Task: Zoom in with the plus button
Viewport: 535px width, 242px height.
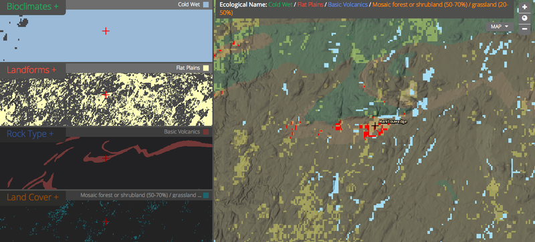Action: tap(524, 7)
